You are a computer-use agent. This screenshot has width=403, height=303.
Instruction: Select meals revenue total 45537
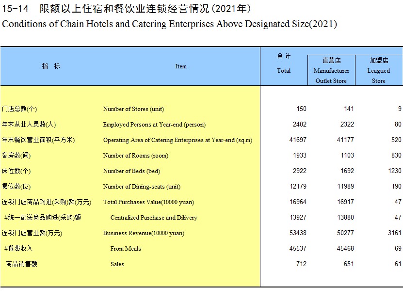click(x=298, y=248)
